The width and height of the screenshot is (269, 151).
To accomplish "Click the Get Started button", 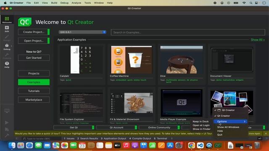I will tap(34, 58).
